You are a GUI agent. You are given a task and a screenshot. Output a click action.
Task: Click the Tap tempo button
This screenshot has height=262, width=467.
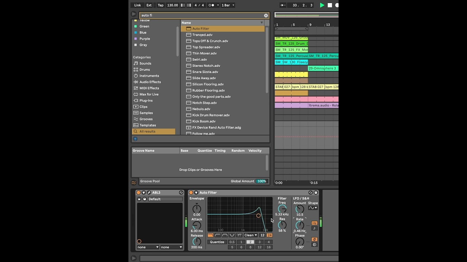pos(161,5)
